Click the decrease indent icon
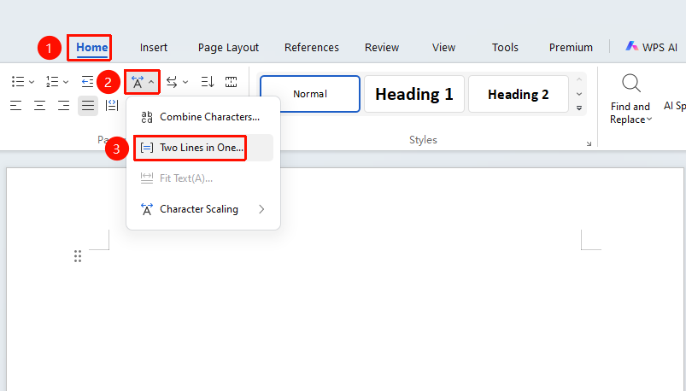This screenshot has width=686, height=391. (x=87, y=82)
